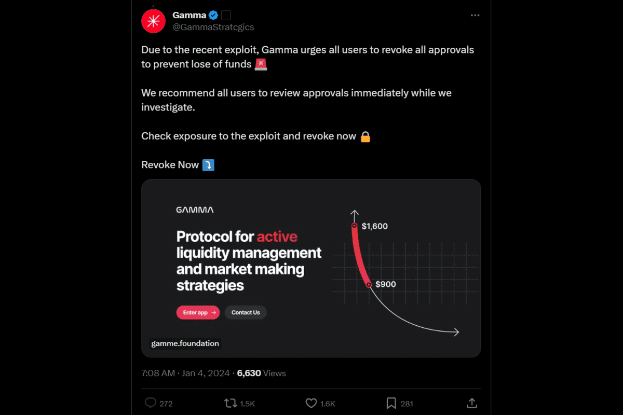This screenshot has height=415, width=623.
Task: Open the more options menu with three dots
Action: pyautogui.click(x=475, y=15)
